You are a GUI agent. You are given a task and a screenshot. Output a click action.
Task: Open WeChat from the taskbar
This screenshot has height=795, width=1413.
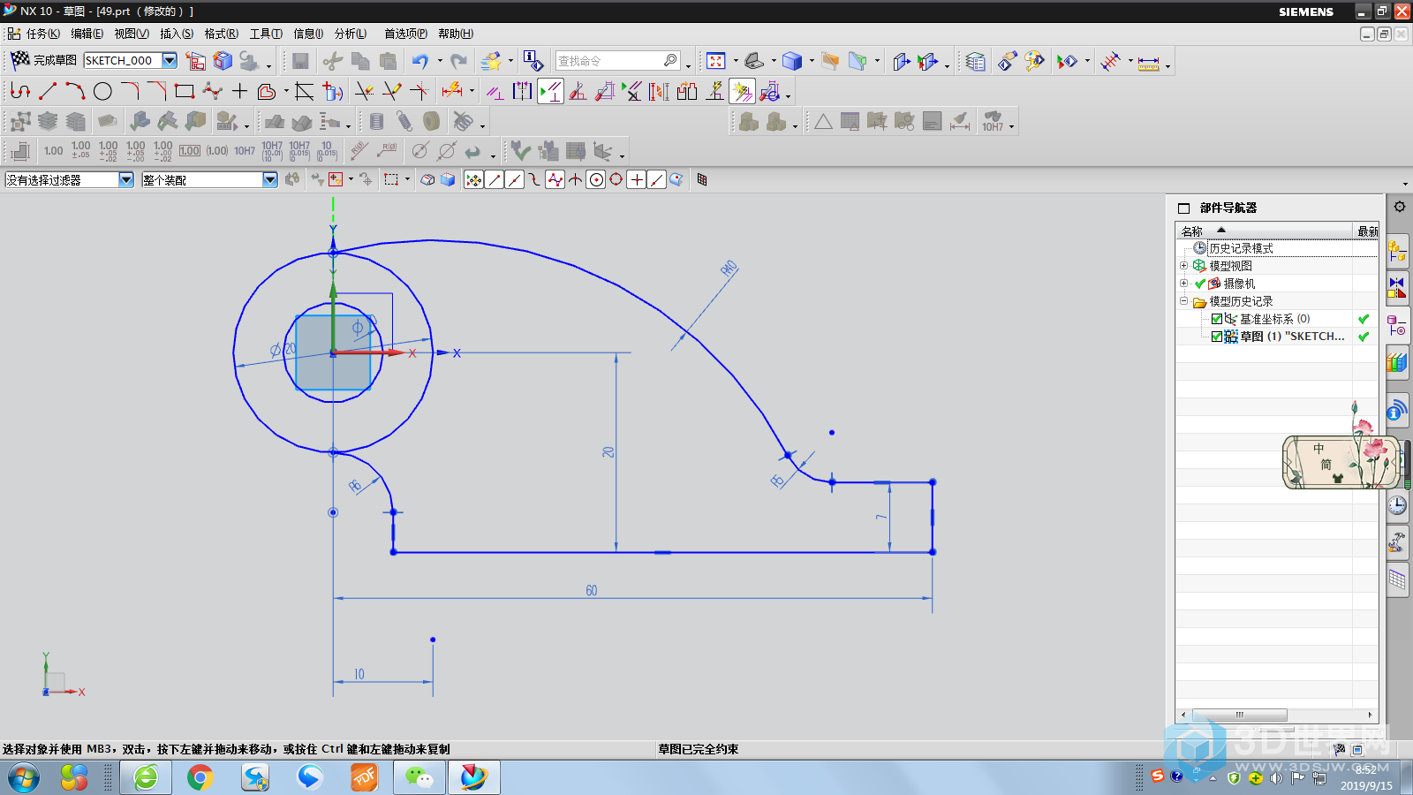click(419, 777)
